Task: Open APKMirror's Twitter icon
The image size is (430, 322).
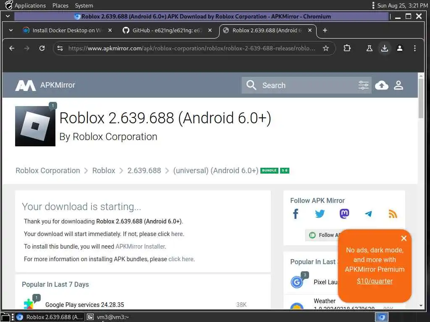Action: coord(320,214)
